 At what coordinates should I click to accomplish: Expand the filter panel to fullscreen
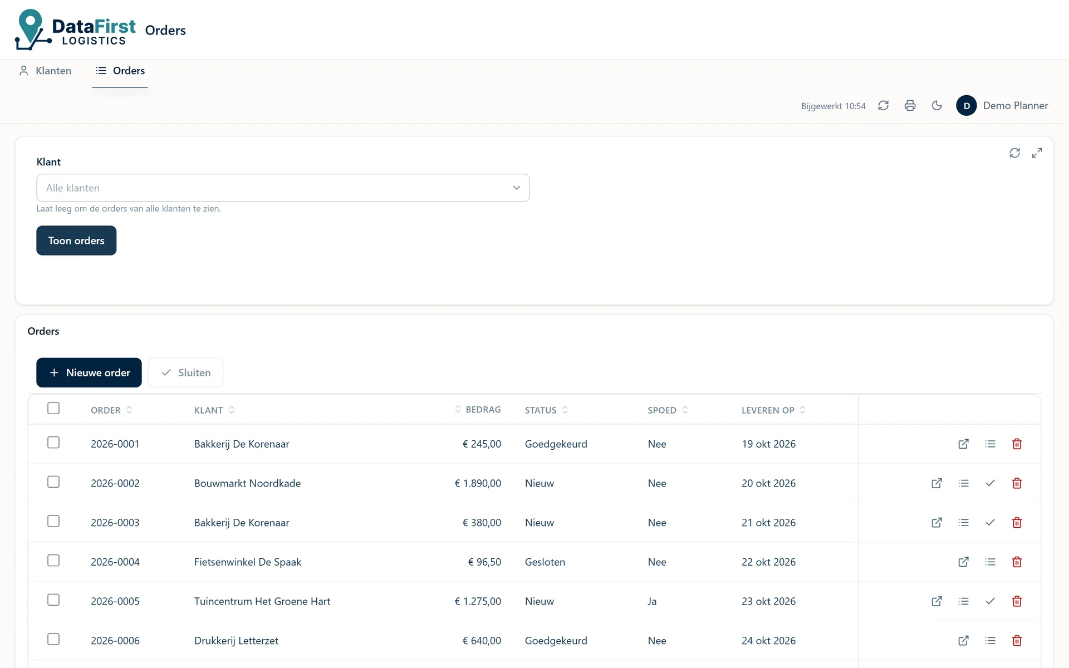[x=1037, y=153]
